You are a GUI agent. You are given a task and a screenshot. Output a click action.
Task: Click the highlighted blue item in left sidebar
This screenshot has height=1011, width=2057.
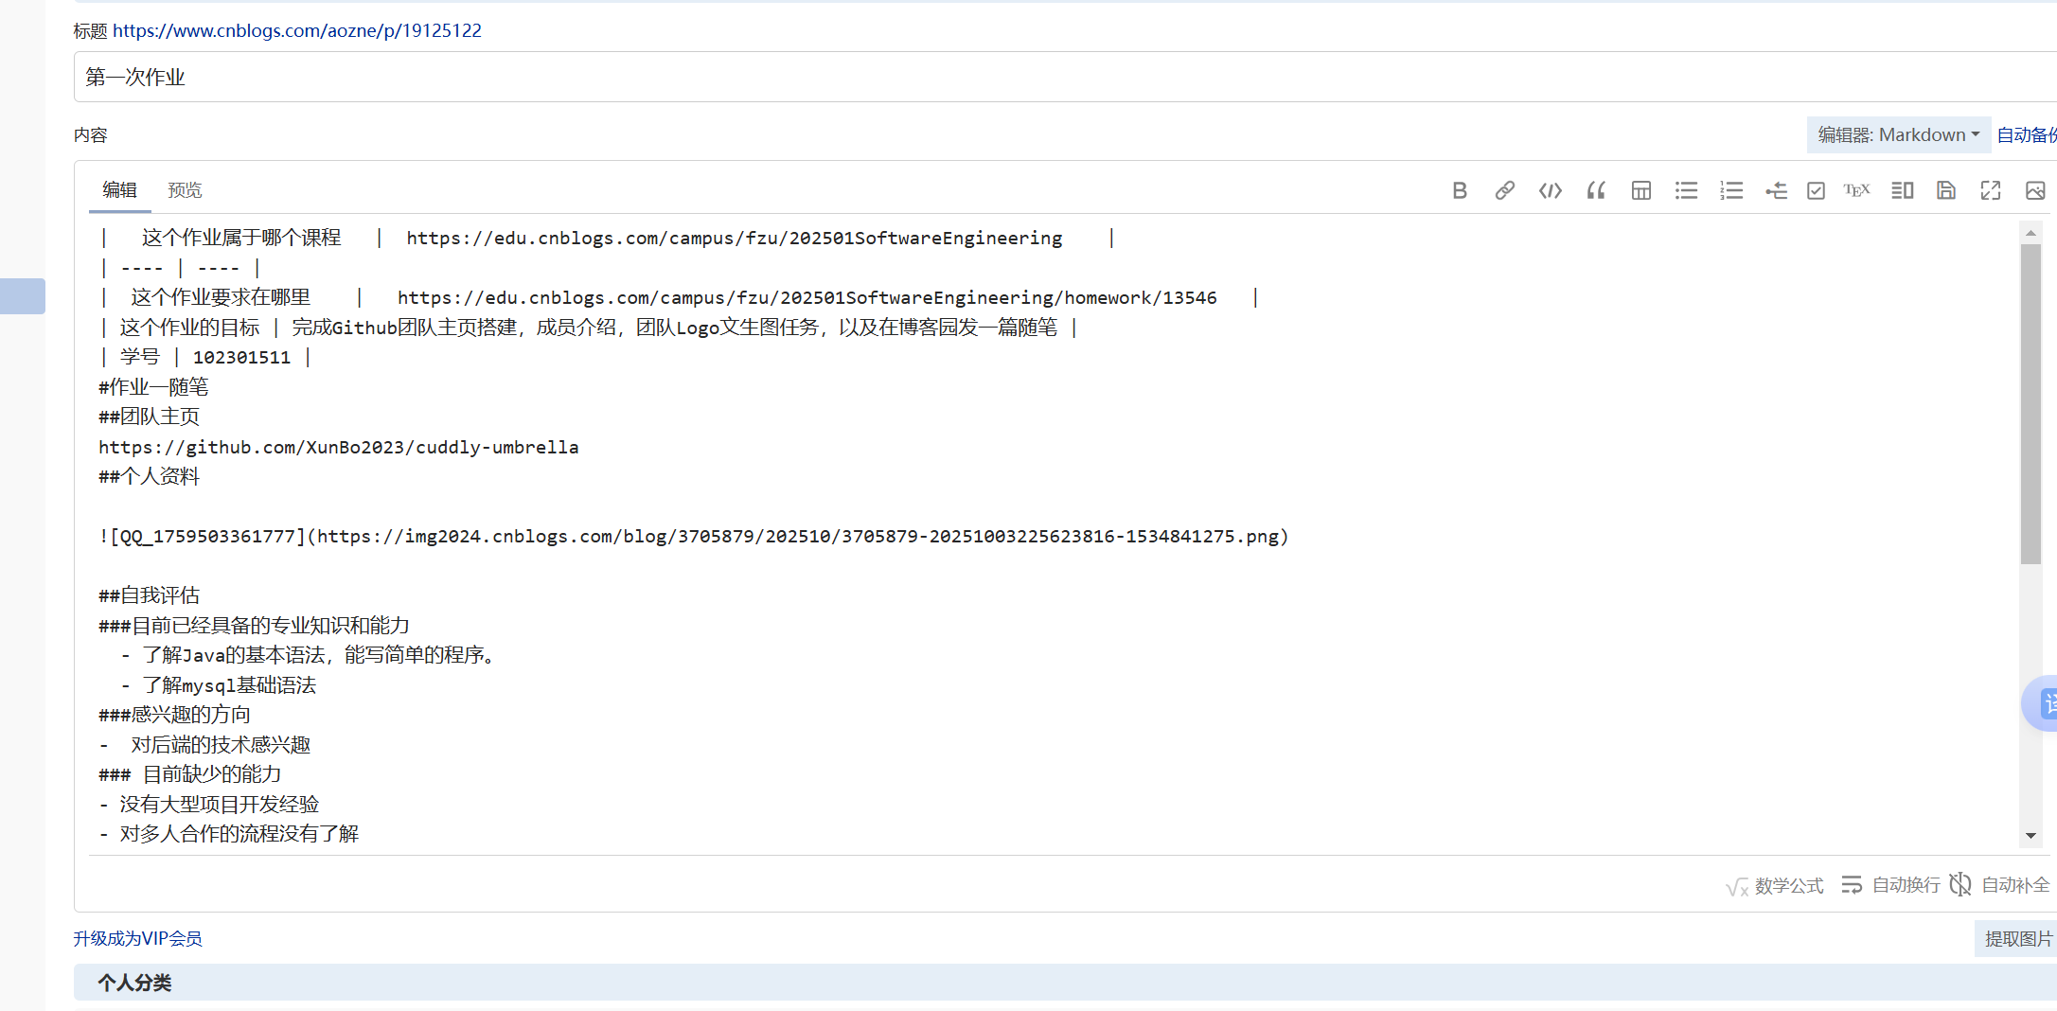tap(23, 296)
